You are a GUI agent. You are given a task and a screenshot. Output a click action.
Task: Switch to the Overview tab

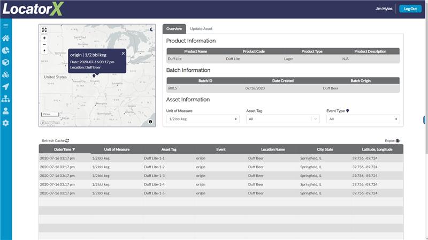[x=174, y=29]
